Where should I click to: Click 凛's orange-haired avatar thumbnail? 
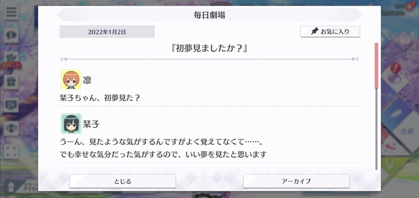click(x=71, y=80)
